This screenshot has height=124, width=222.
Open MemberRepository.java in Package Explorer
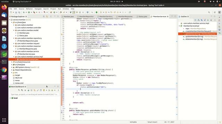[x=28, y=41]
